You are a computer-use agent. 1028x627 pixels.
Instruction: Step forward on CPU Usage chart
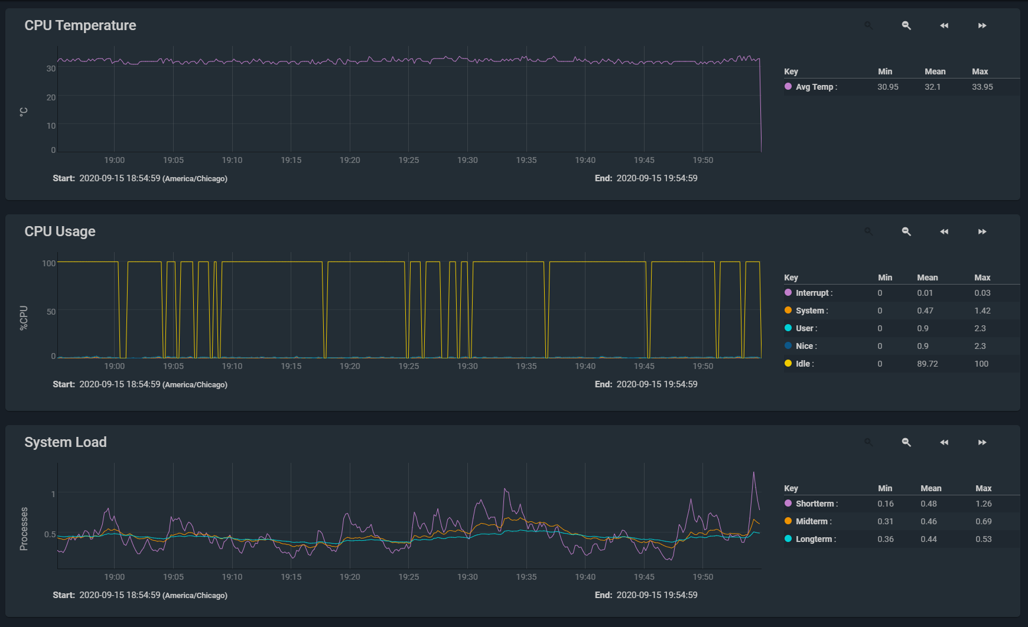(x=982, y=231)
